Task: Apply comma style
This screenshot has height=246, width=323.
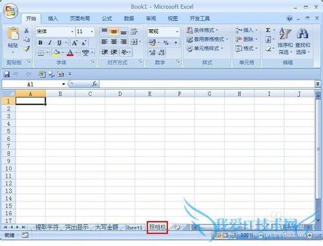Action: click(x=176, y=43)
